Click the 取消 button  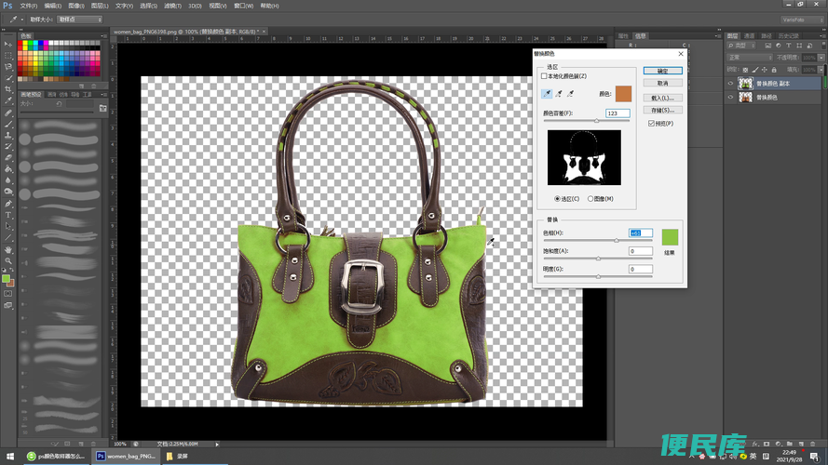[662, 83]
